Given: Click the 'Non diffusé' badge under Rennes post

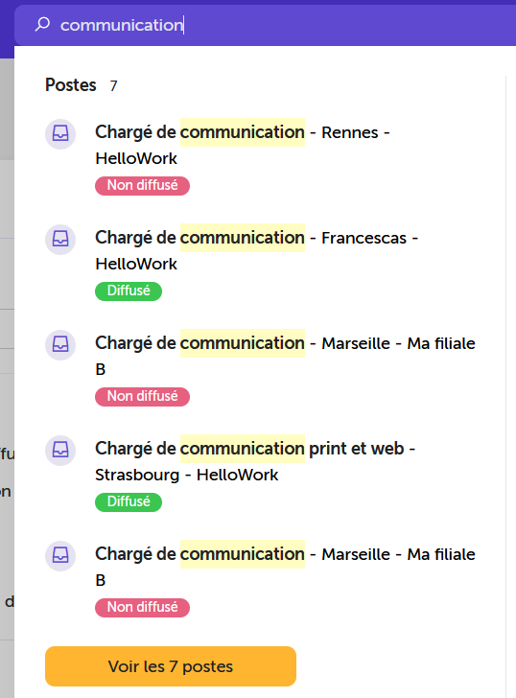Looking at the screenshot, I should pyautogui.click(x=143, y=186).
